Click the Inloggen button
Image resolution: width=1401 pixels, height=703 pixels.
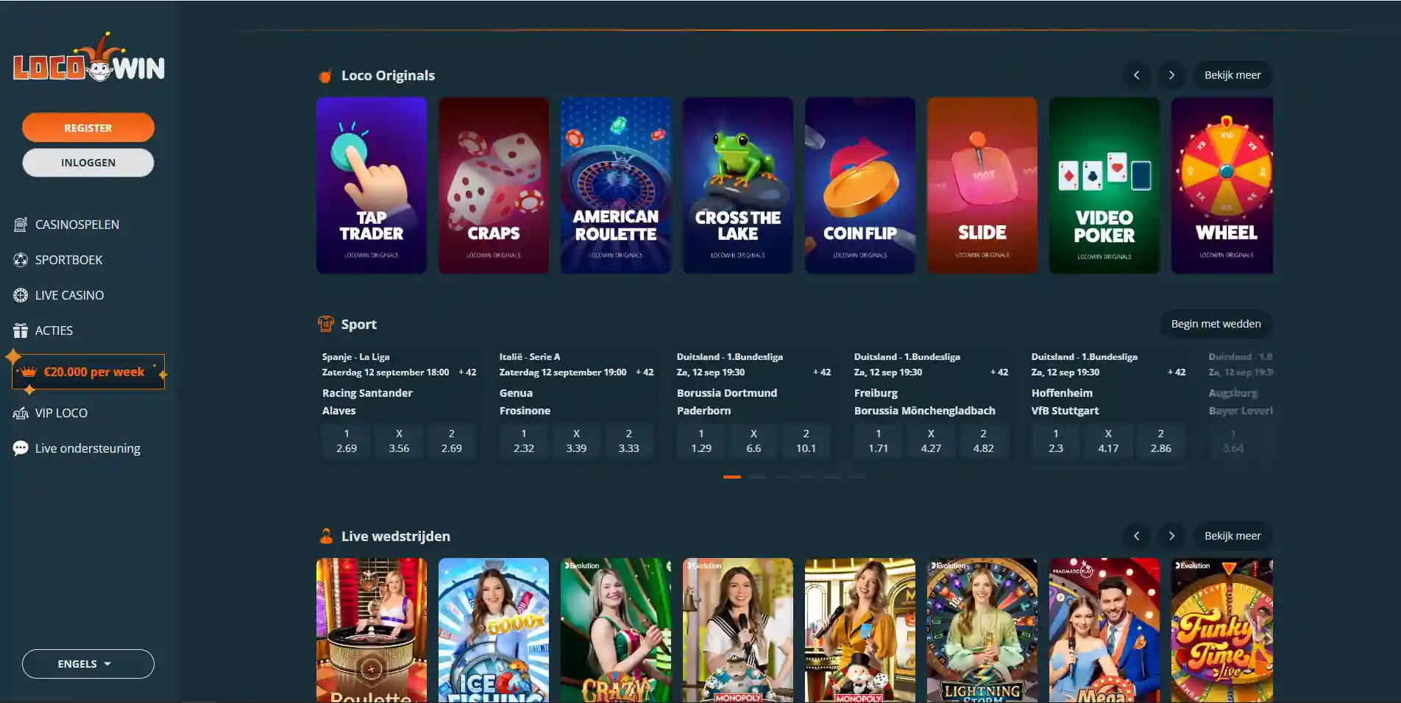click(x=88, y=163)
